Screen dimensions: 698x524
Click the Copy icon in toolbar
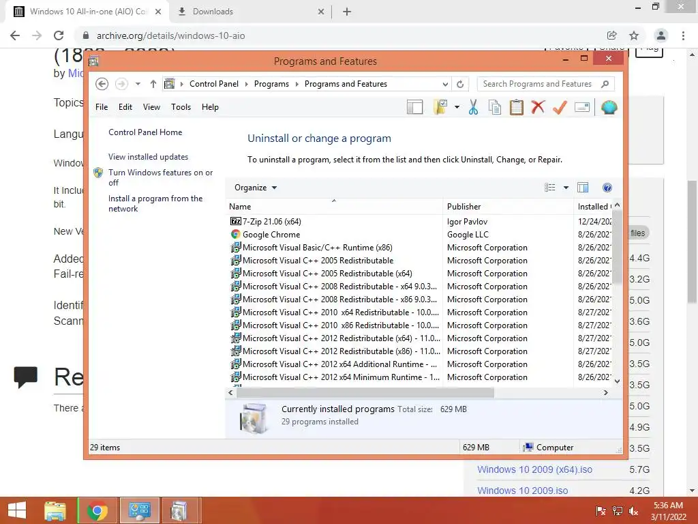point(495,107)
